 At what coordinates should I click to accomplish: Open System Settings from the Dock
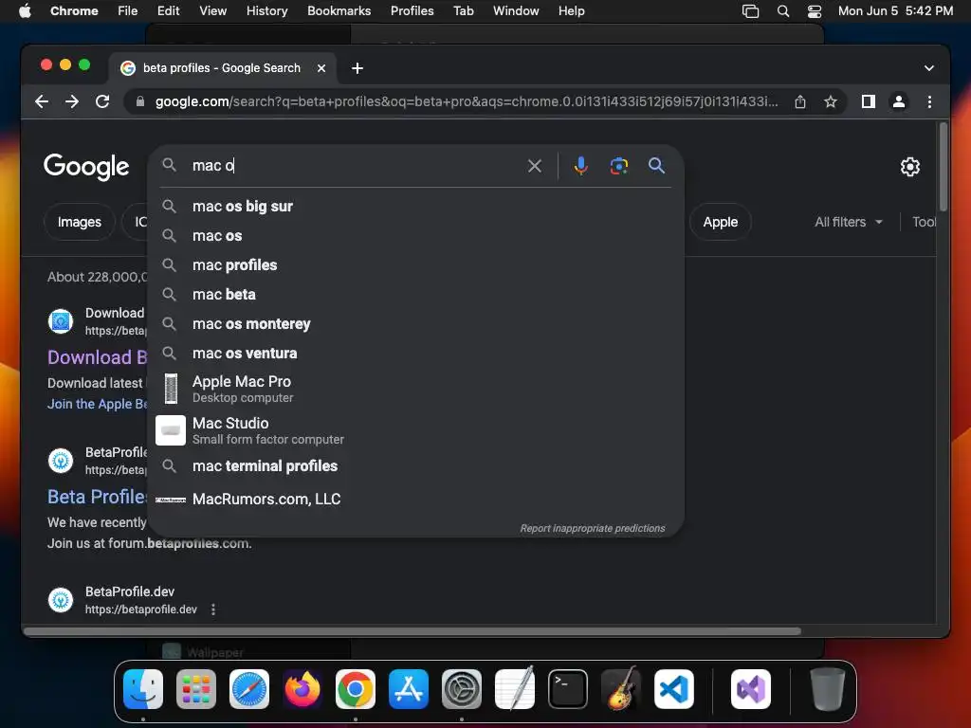coord(462,689)
